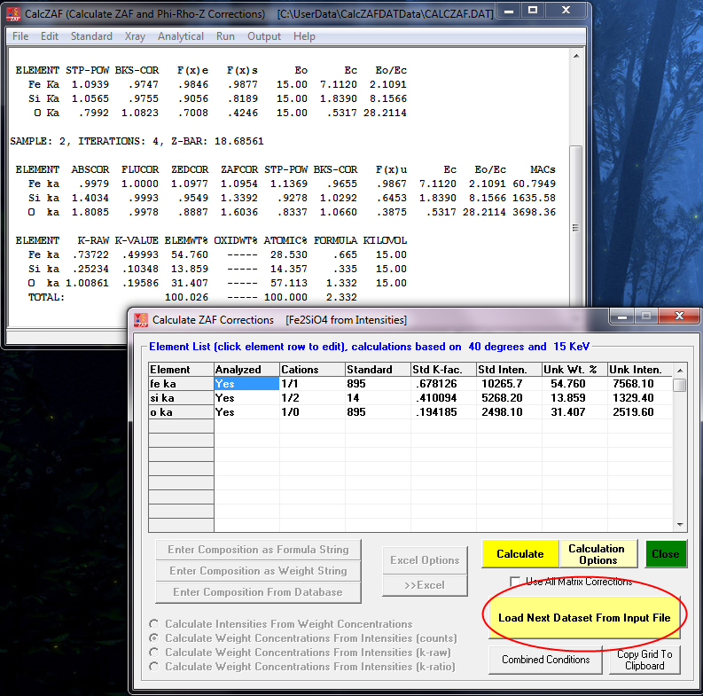Open Calculation Options
The image size is (703, 696).
pos(598,554)
